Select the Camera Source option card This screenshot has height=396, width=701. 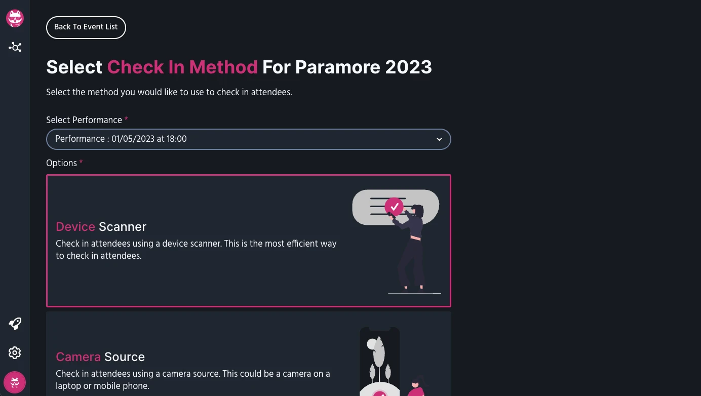(248, 353)
